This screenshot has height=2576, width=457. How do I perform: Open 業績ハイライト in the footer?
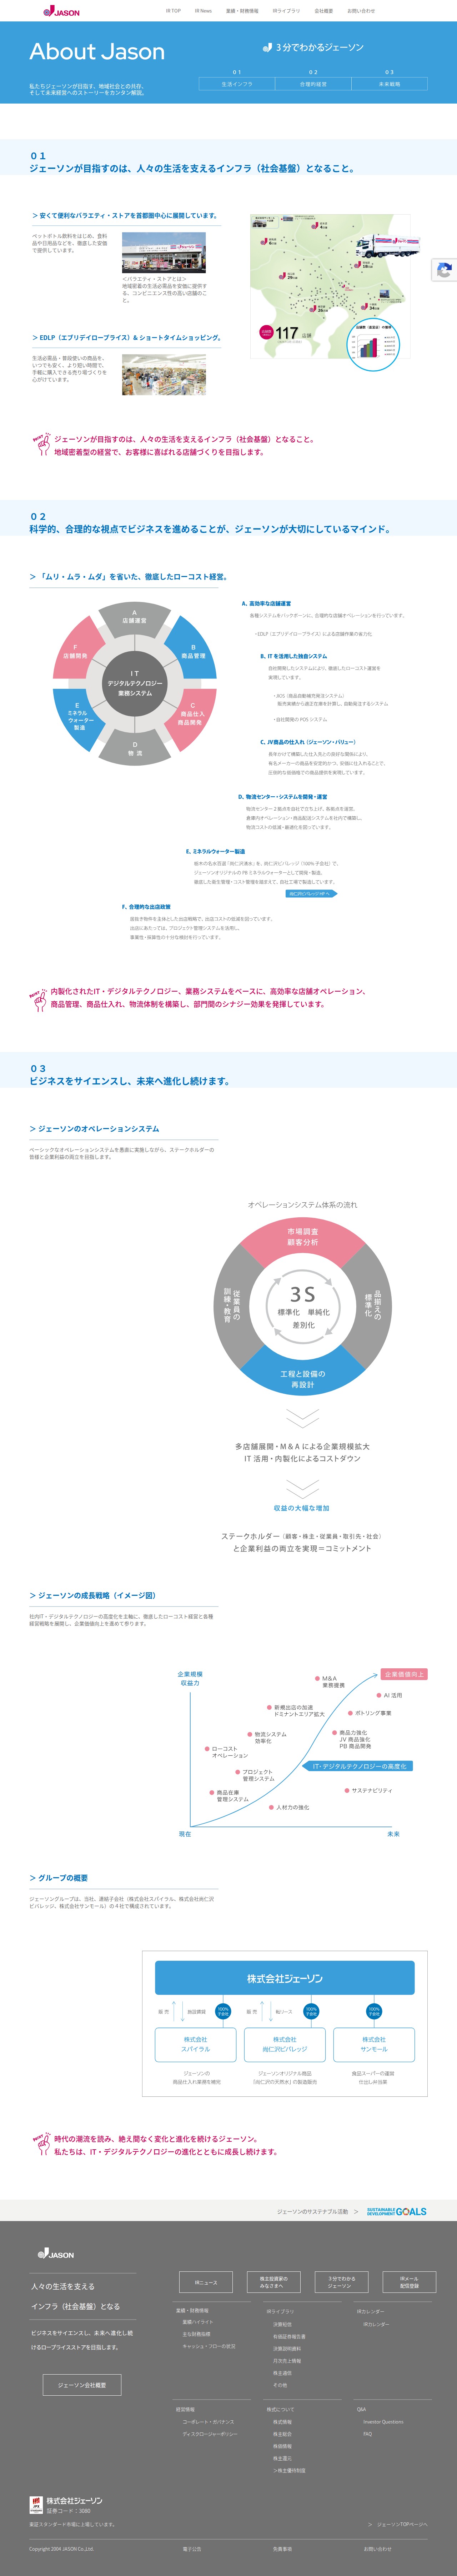pos(198,2322)
